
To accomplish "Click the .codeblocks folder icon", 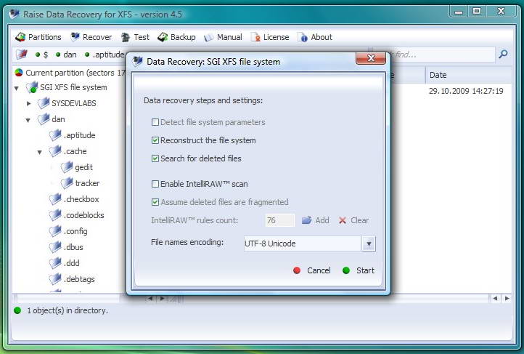I will coord(55,215).
